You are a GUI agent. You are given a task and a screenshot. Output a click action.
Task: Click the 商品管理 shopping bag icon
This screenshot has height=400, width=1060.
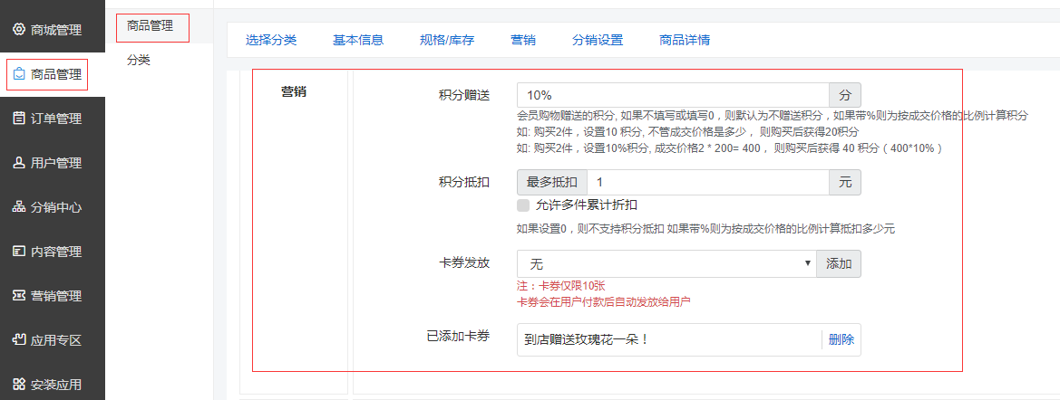pyautogui.click(x=19, y=74)
